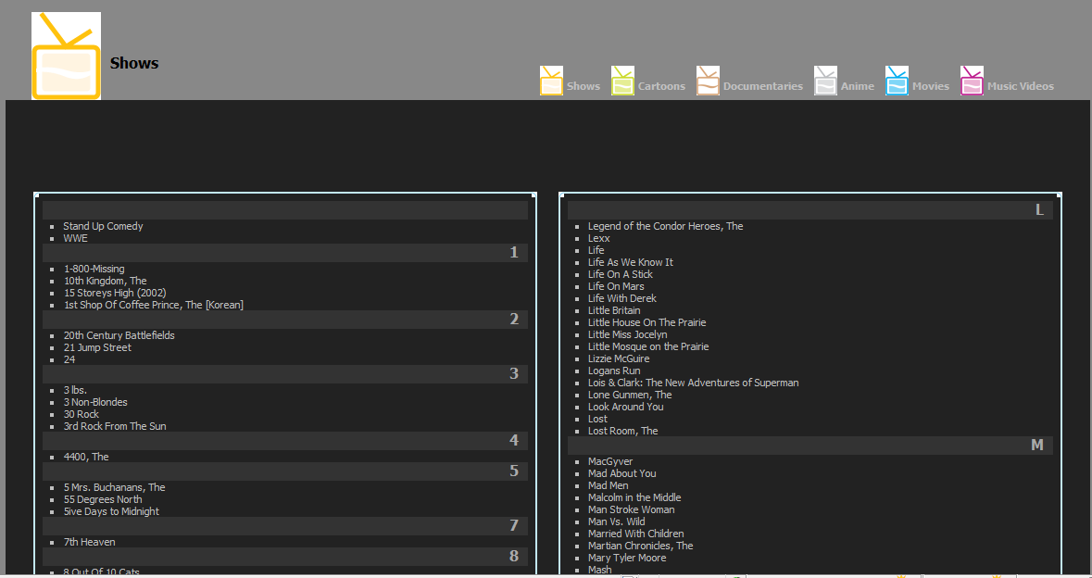Open the Movies navigation tab

pos(931,86)
